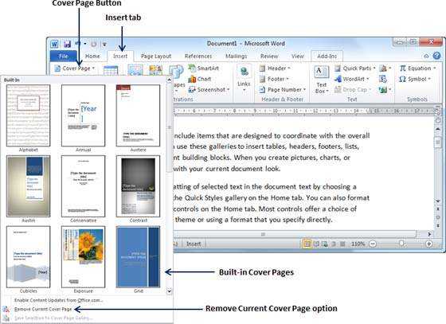Click the Save icon in quick access toolbar
The height and width of the screenshot is (324, 446).
pos(67,44)
